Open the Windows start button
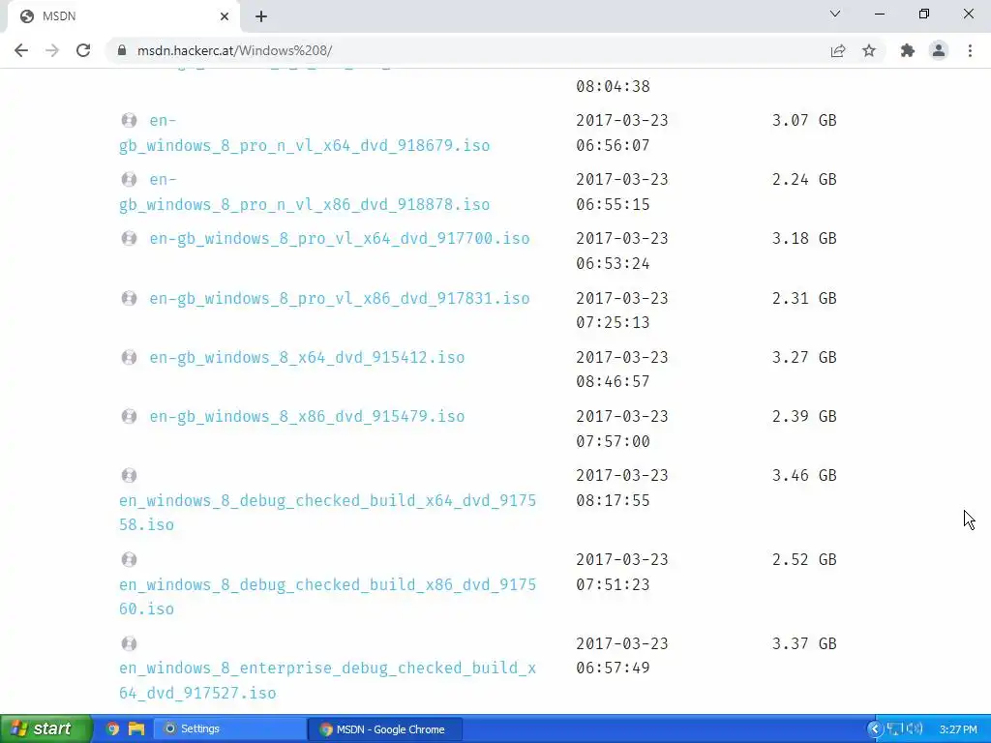Viewport: 991px width, 743px height. (45, 728)
